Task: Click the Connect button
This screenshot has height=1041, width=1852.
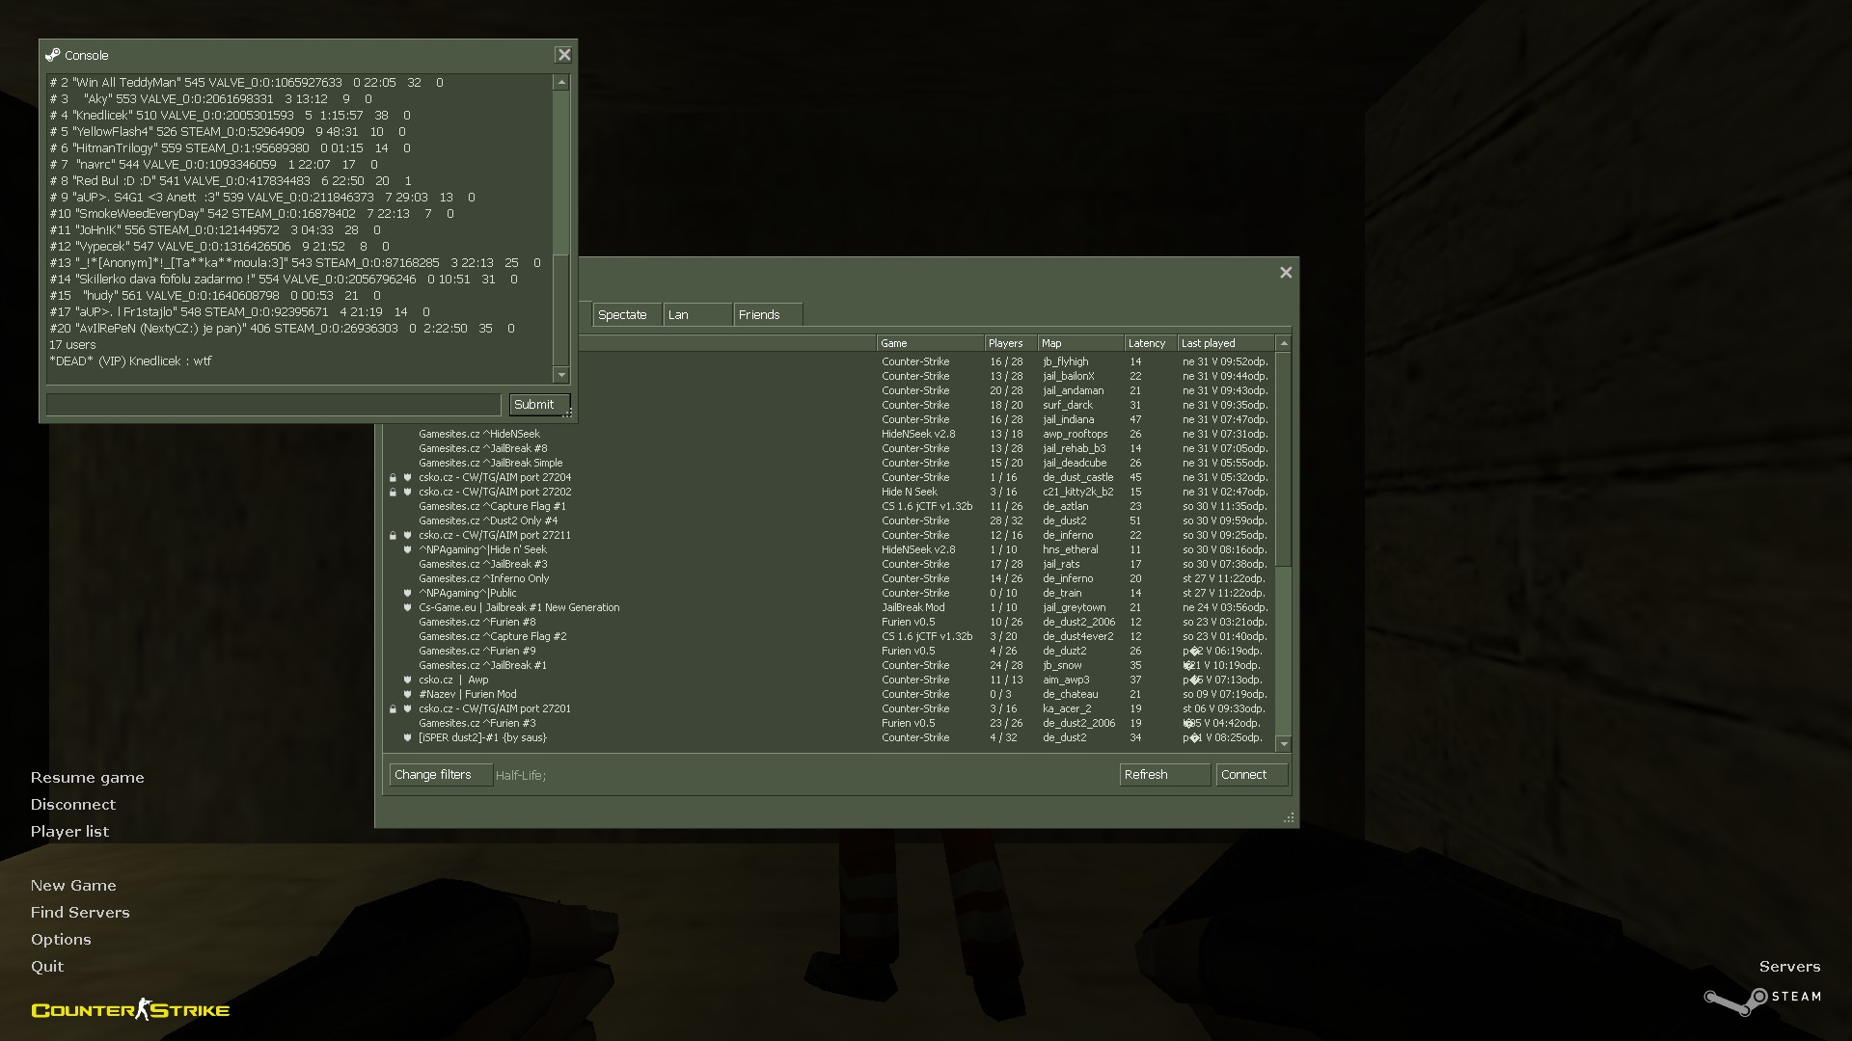Action: pyautogui.click(x=1252, y=775)
